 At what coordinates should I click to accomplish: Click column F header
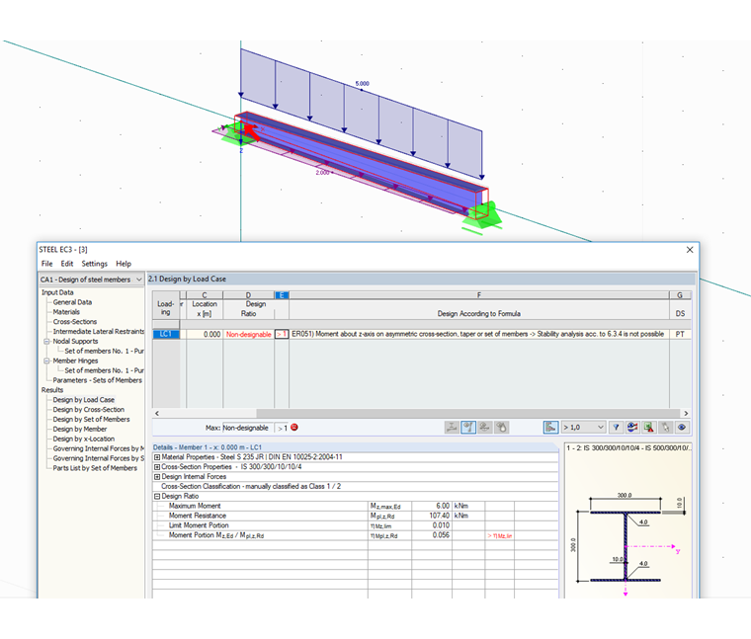click(x=479, y=295)
